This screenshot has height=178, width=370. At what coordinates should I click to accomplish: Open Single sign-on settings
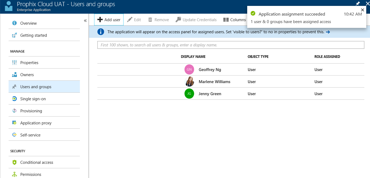click(44, 99)
